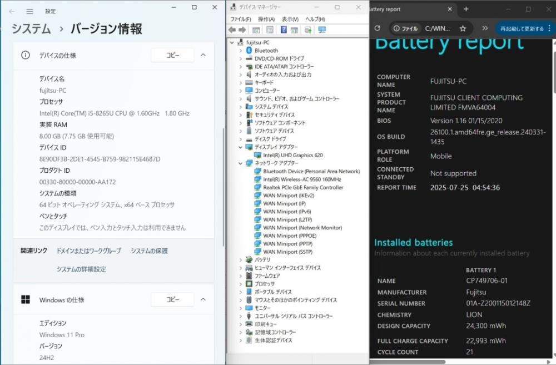Open System protection link
Viewport: 556px width, 365px height.
[x=149, y=251]
